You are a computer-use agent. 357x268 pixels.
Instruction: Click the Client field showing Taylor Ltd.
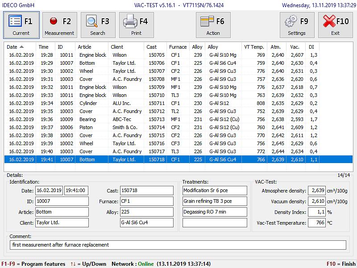point(62,222)
